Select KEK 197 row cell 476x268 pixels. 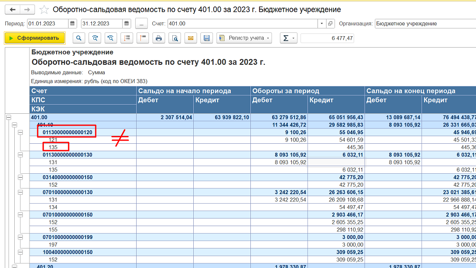pyautogui.click(x=83, y=245)
